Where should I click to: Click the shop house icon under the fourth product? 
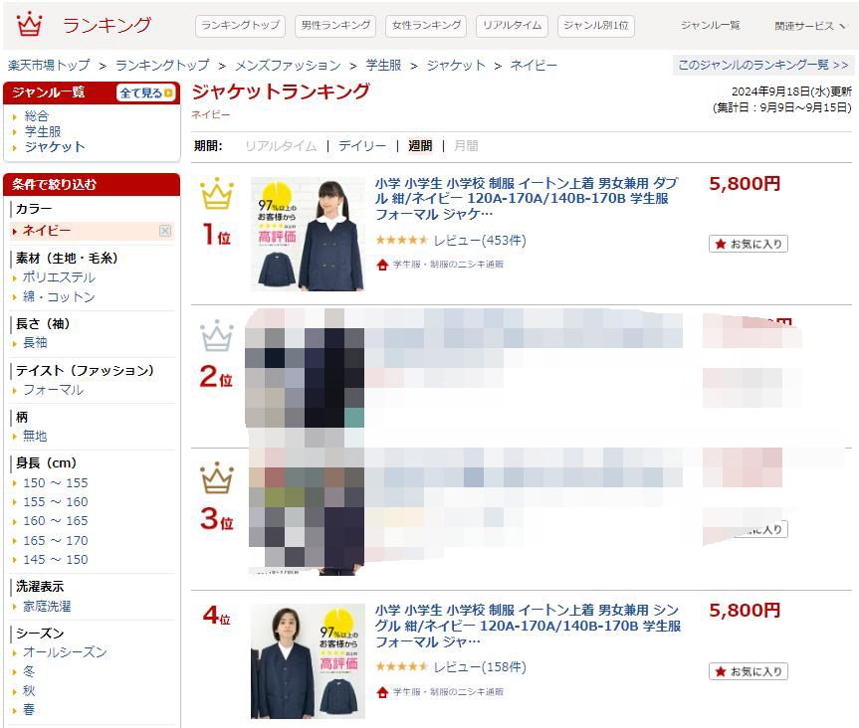pyautogui.click(x=382, y=692)
